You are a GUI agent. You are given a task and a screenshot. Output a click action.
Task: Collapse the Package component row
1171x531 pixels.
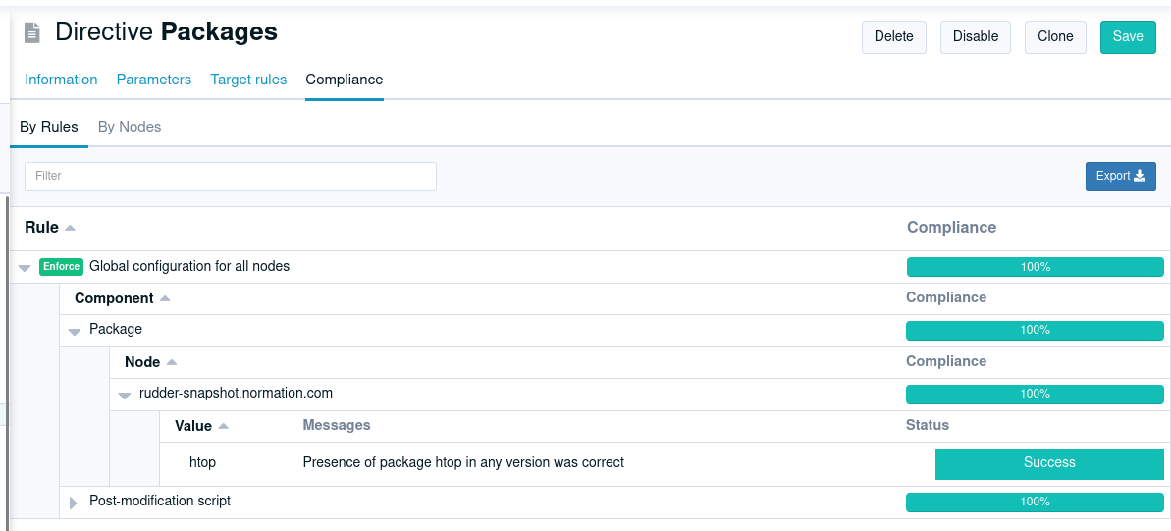tap(74, 331)
